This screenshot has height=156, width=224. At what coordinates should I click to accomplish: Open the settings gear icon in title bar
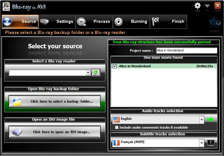tap(197, 6)
